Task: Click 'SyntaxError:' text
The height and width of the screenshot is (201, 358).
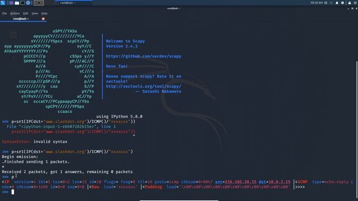Action: click(16, 141)
